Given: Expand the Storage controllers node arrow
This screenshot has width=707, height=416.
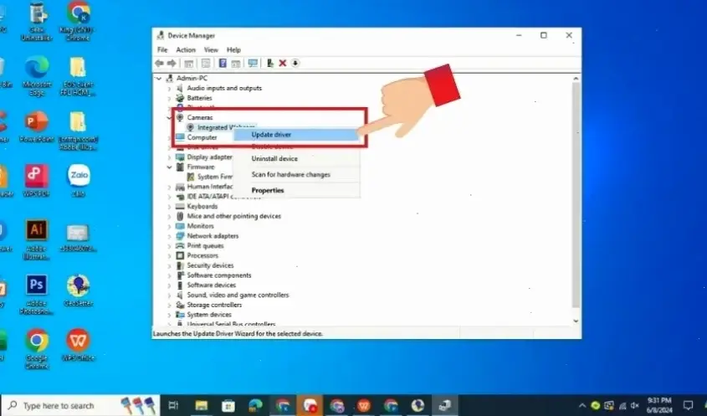Looking at the screenshot, I should point(170,305).
